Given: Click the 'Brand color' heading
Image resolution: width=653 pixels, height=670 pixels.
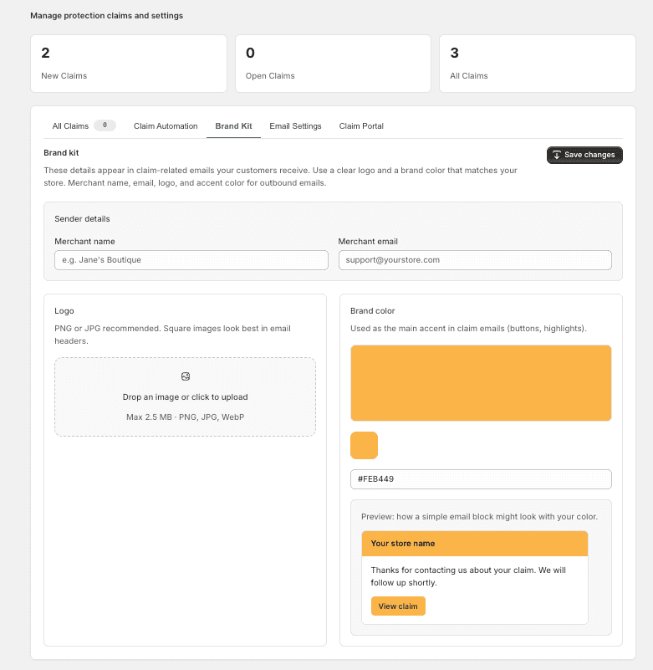Looking at the screenshot, I should (372, 311).
